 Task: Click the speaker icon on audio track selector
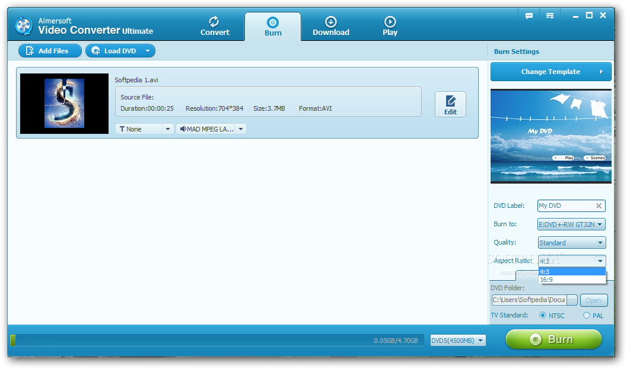(x=183, y=129)
